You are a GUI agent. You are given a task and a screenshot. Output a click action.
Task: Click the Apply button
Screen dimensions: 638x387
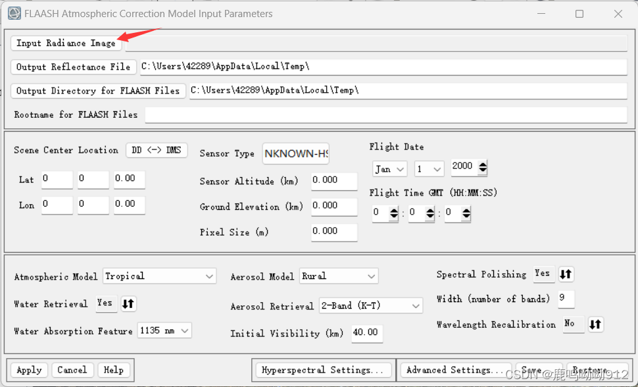point(29,371)
